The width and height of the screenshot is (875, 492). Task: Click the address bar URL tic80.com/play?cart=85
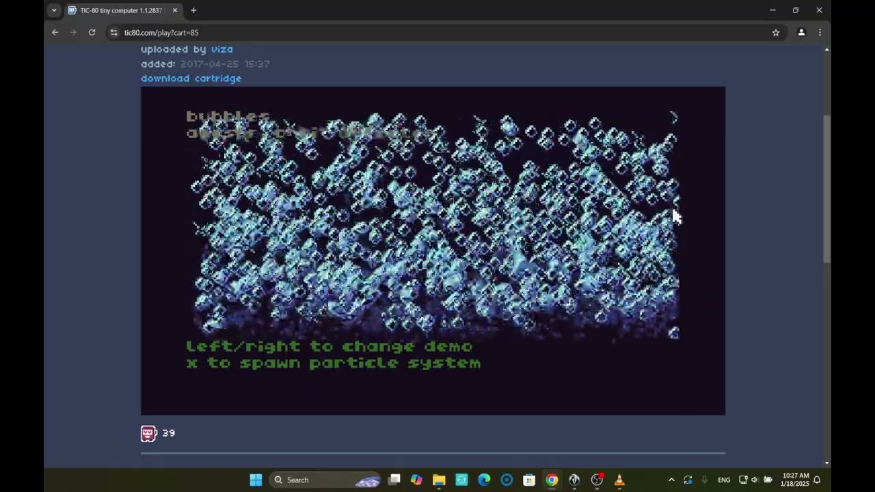[x=161, y=32]
